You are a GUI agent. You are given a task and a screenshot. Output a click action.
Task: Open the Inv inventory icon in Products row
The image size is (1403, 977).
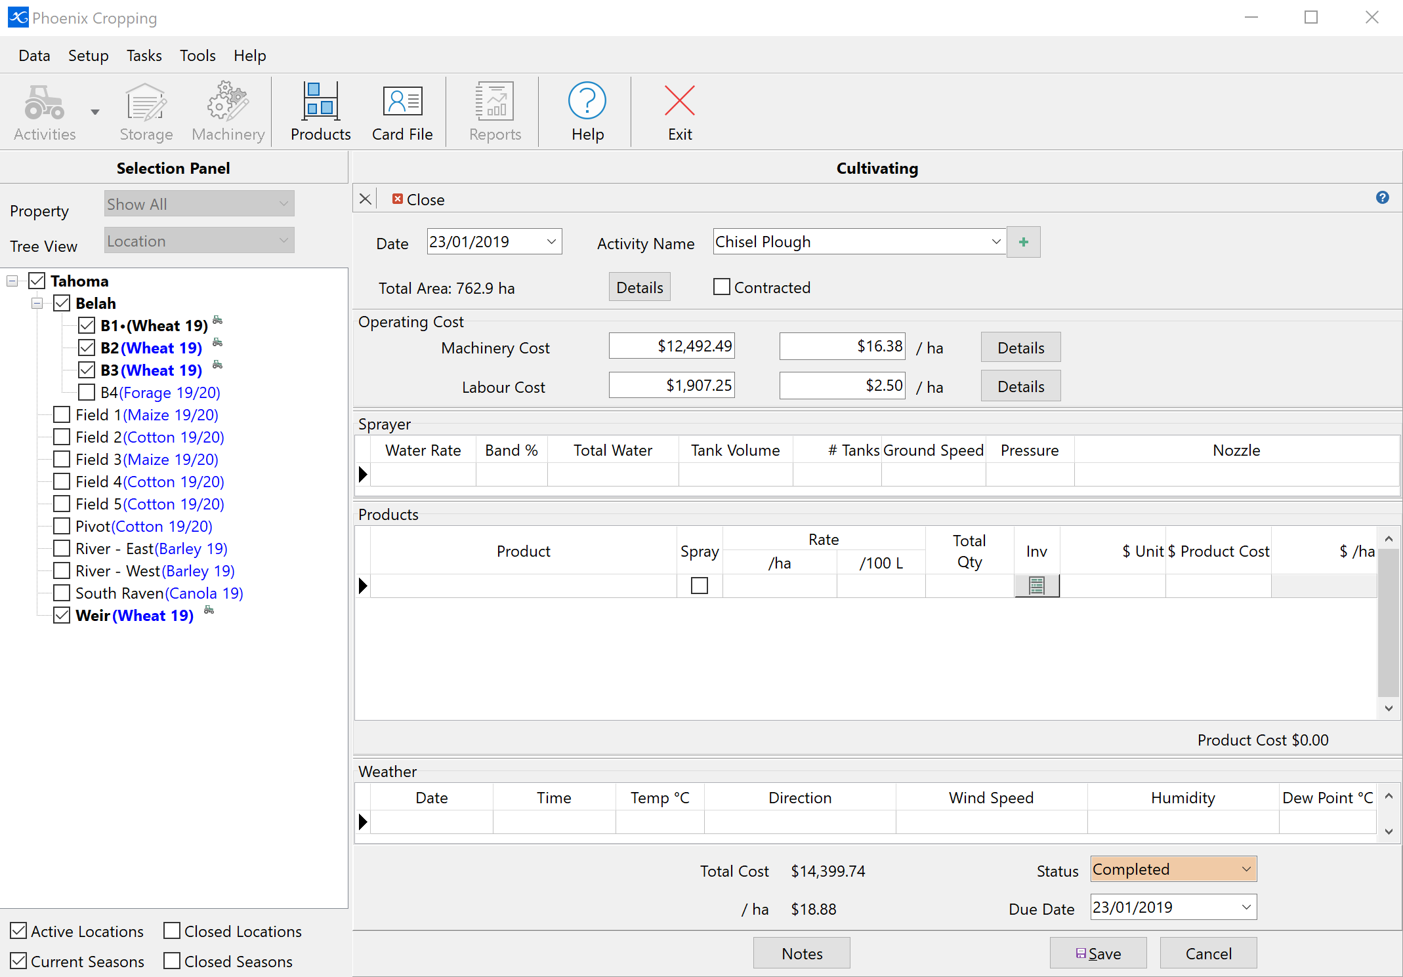(1037, 586)
